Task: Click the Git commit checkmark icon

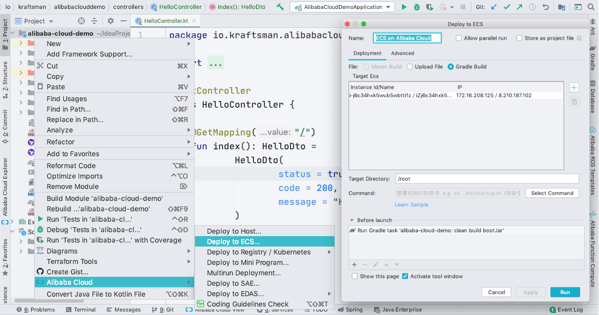Action: click(507, 7)
